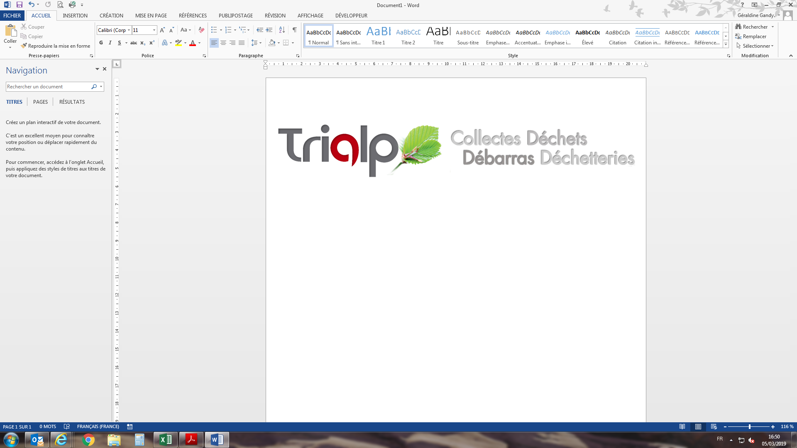Click the superscript icon
Image resolution: width=797 pixels, height=448 pixels.
[152, 43]
